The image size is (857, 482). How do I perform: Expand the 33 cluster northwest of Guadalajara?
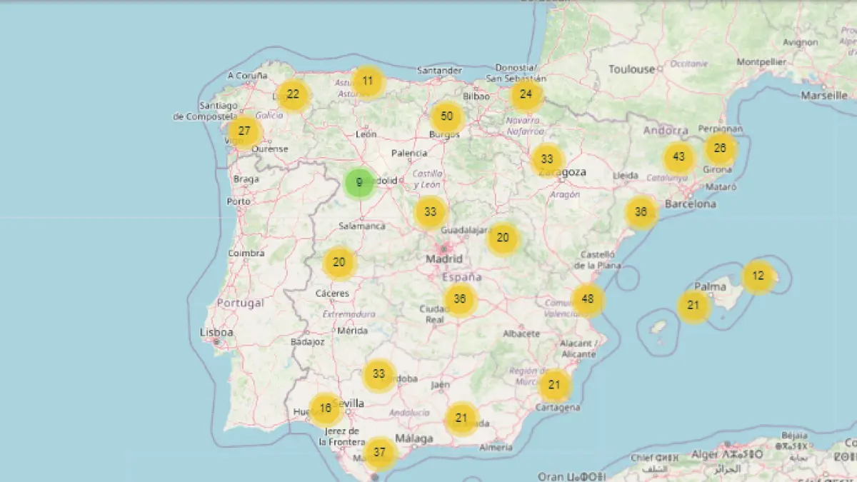430,212
